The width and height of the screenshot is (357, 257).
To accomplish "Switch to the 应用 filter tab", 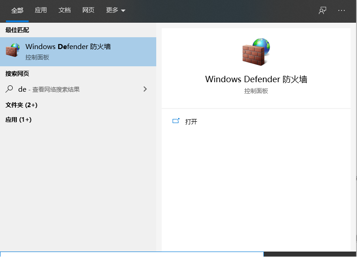I will 41,10.
